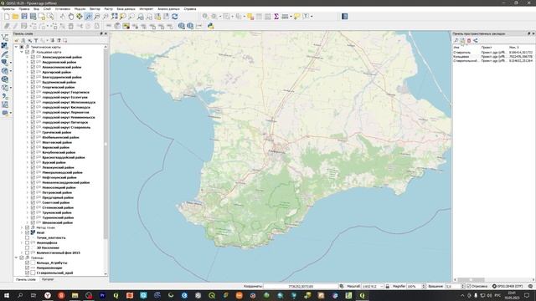This screenshot has width=536, height=301.
Task: Uncheck the Кольца_Атрибуты layer
Action: click(27, 263)
